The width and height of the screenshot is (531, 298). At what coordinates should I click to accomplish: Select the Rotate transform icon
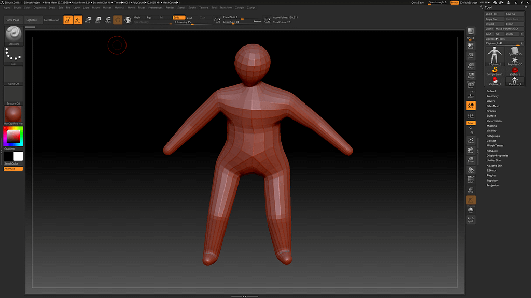click(x=108, y=20)
